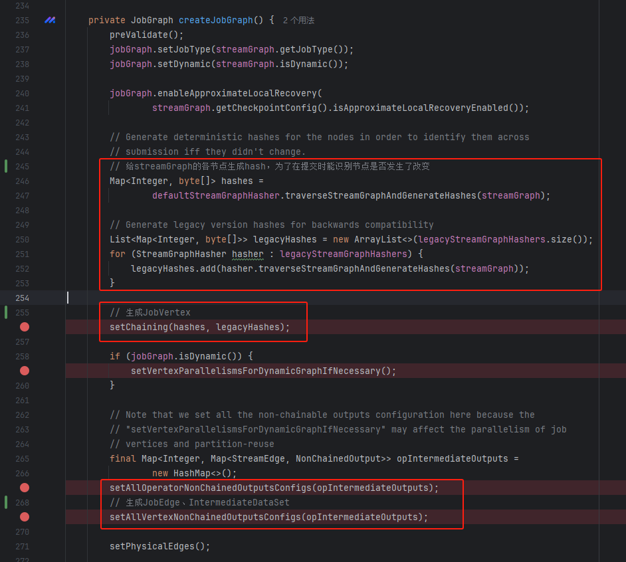Image resolution: width=626 pixels, height=562 pixels.
Task: Remove the breakpoint on the setChaining line
Action: (25, 328)
